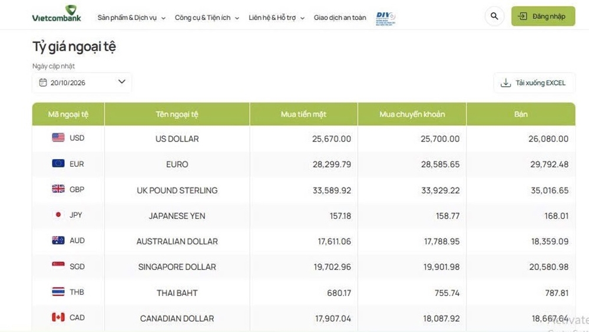Click the Japan flag icon in JPY row
The width and height of the screenshot is (589, 332).
tap(58, 215)
